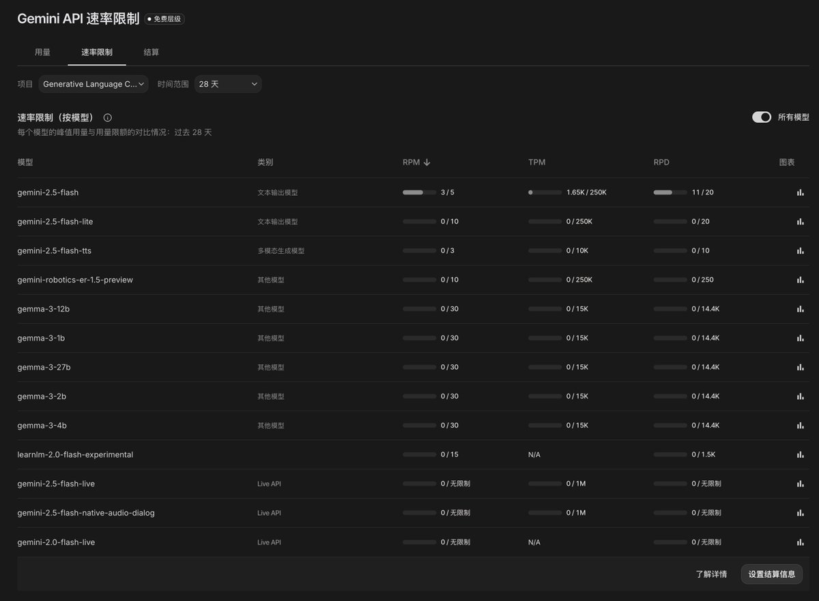819x601 pixels.
Task: Click the 1.65K / 250K TPM value
Action: point(586,192)
